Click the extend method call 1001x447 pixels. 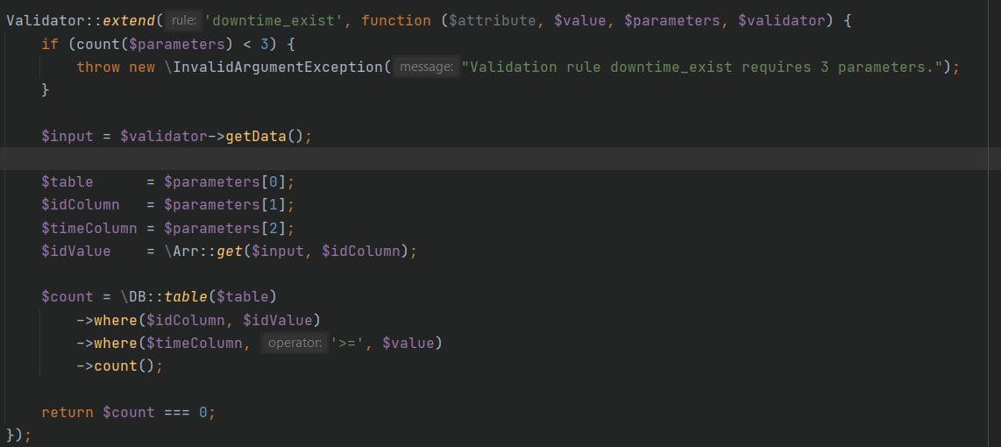128,21
